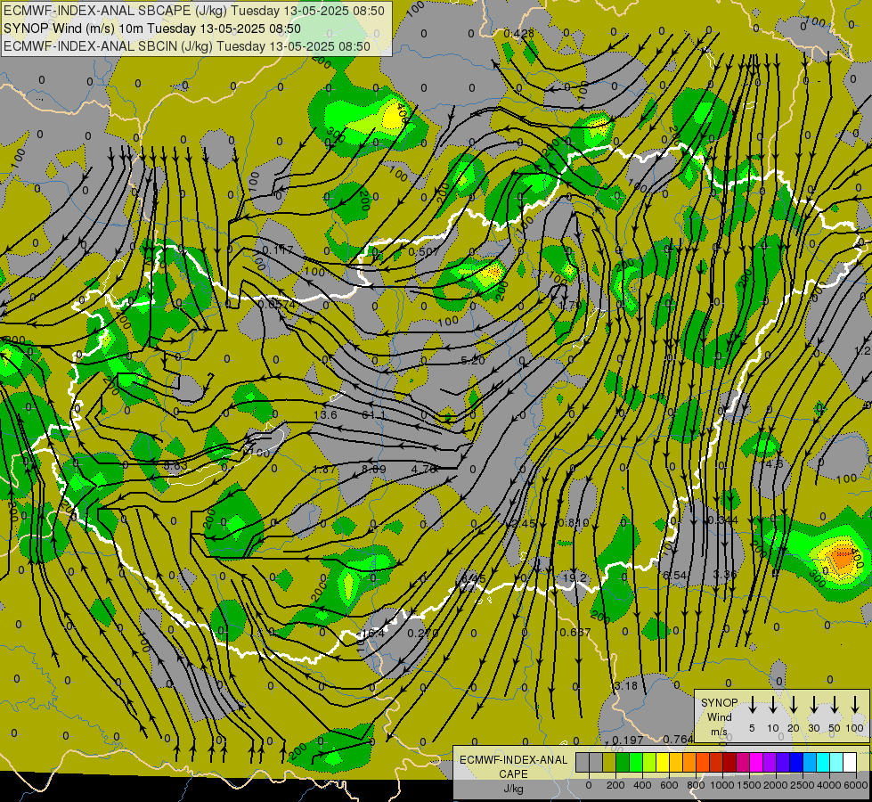Click the 5 m/s wind arrow in legend
Viewport: 872px width, 802px height.
click(x=752, y=704)
